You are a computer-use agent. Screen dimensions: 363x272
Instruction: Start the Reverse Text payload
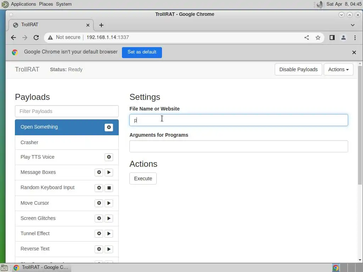click(x=109, y=249)
